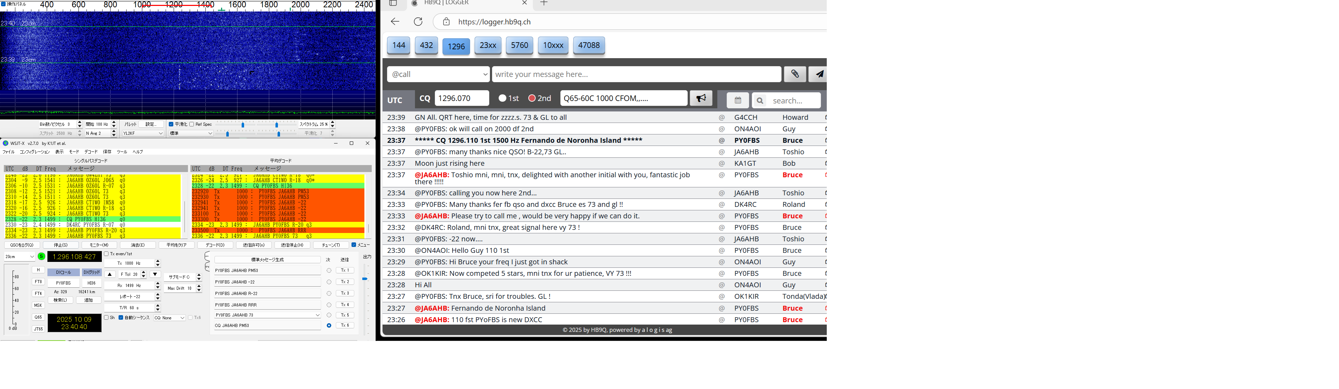
Task: Click the browser back arrow
Action: point(395,22)
